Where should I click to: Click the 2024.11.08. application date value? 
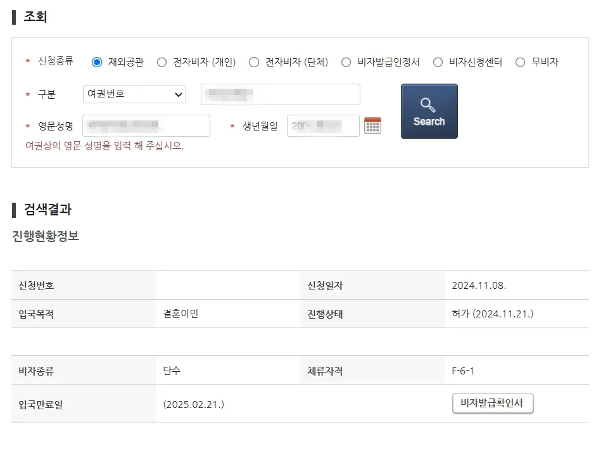[479, 286]
